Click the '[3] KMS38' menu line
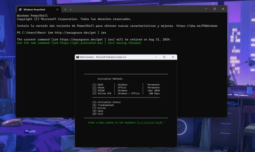The image size is (255, 152). click(x=126, y=91)
